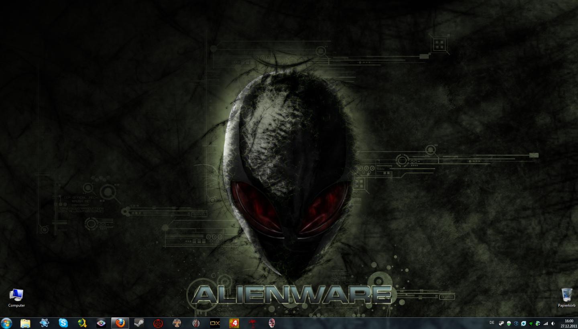Screen dimensions: 578x329
Task: Open the Windows Start menu orb
Action: [x=6, y=323]
